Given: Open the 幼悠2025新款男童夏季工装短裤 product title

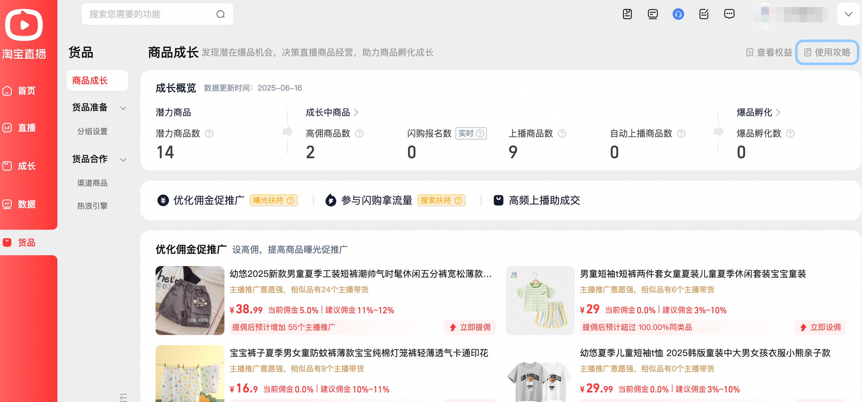Looking at the screenshot, I should (361, 274).
